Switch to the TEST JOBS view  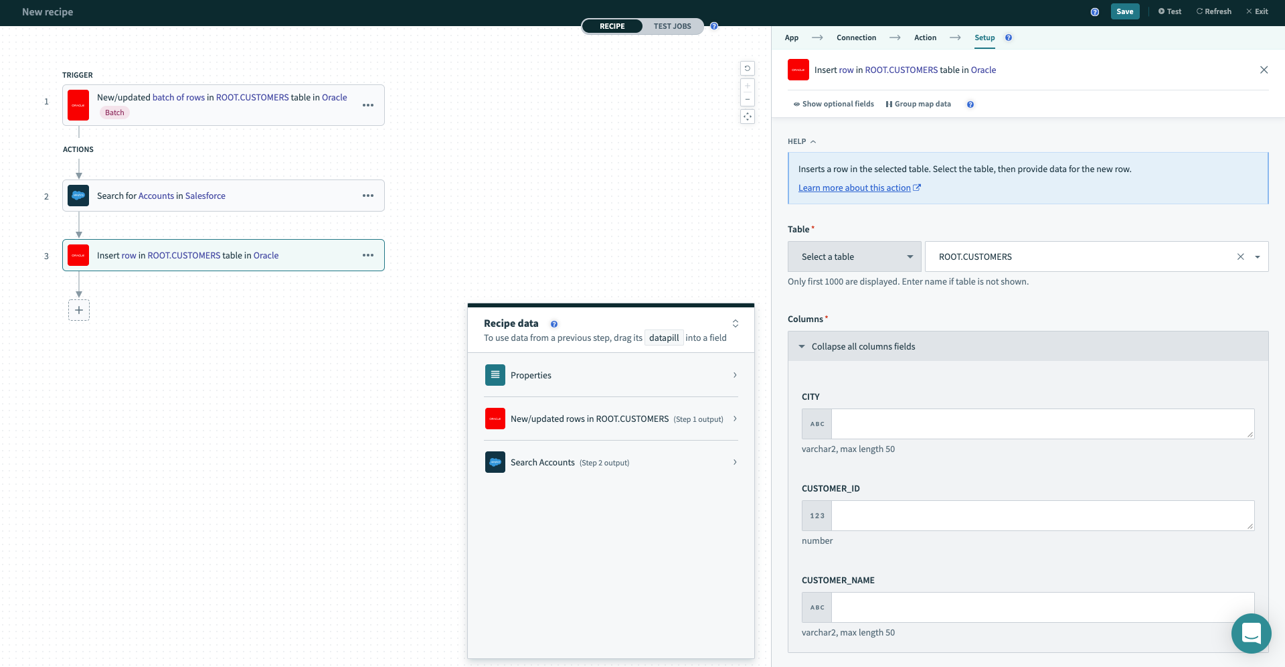672,26
